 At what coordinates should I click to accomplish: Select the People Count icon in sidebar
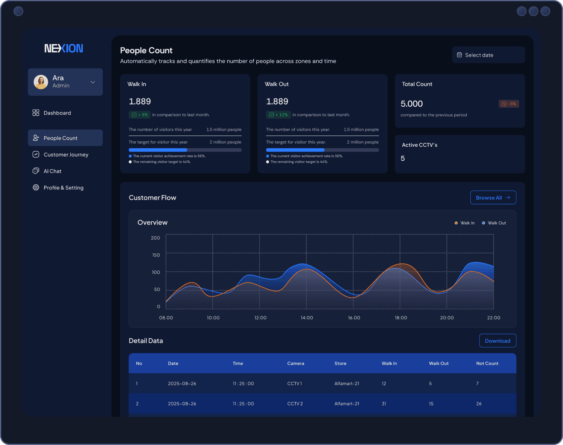click(36, 137)
